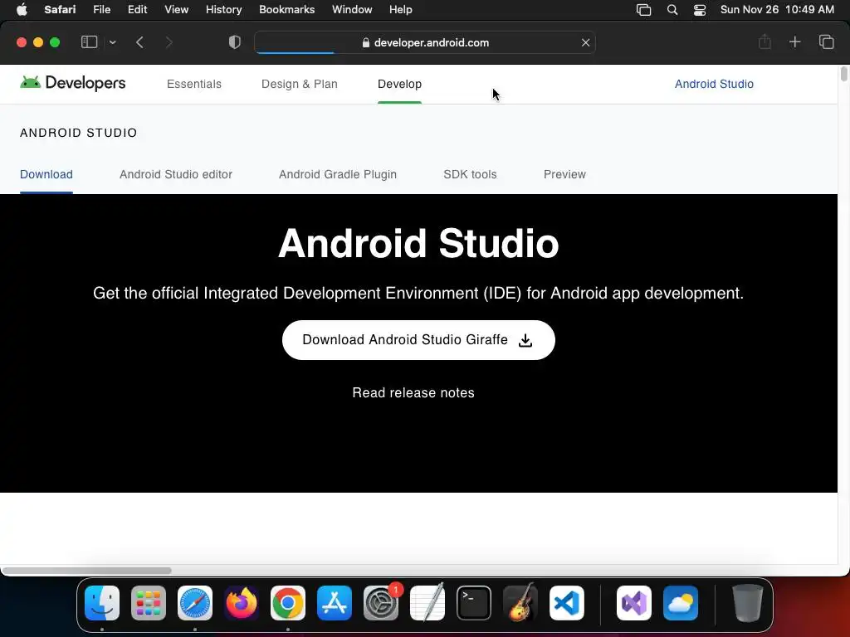
Task: Click Safari compass icon in Dock
Action: pos(195,603)
